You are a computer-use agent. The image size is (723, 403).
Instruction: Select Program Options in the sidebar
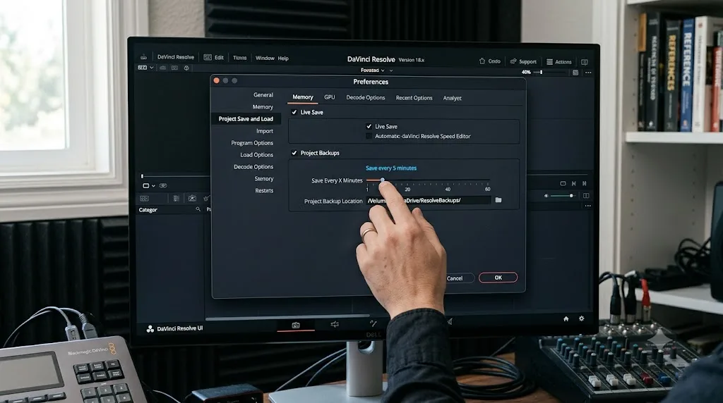[252, 143]
